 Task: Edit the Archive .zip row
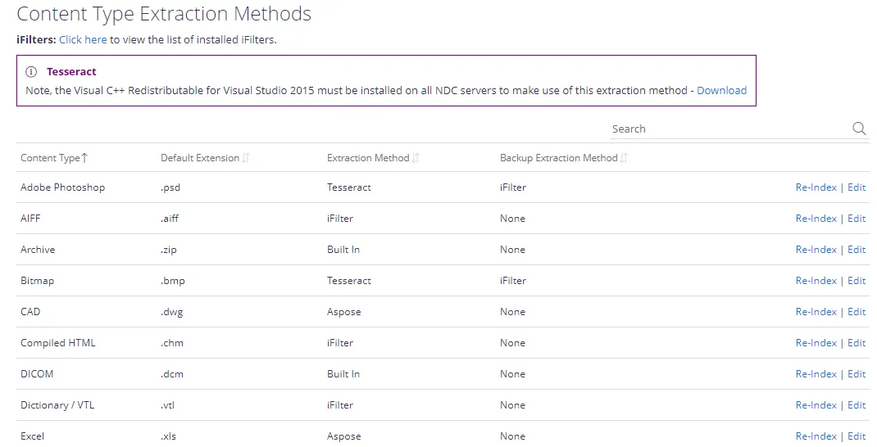click(857, 250)
